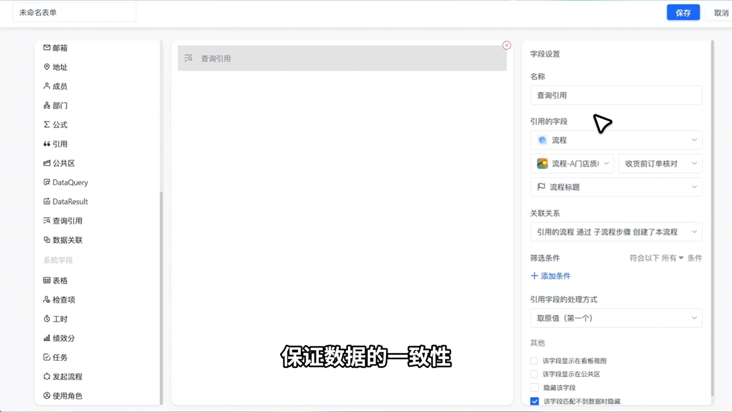Click the 取消 button
The height and width of the screenshot is (412, 732).
pyautogui.click(x=721, y=13)
